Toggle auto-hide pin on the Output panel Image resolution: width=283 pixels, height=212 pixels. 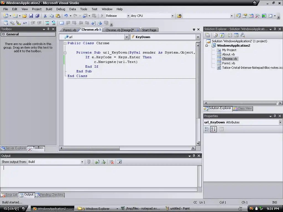(194, 156)
